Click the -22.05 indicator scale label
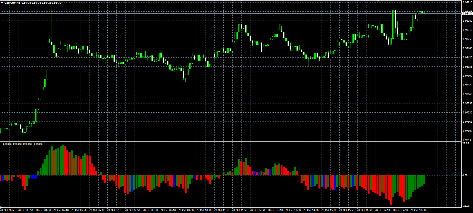Viewport: 473px width, 213px height. (466, 206)
